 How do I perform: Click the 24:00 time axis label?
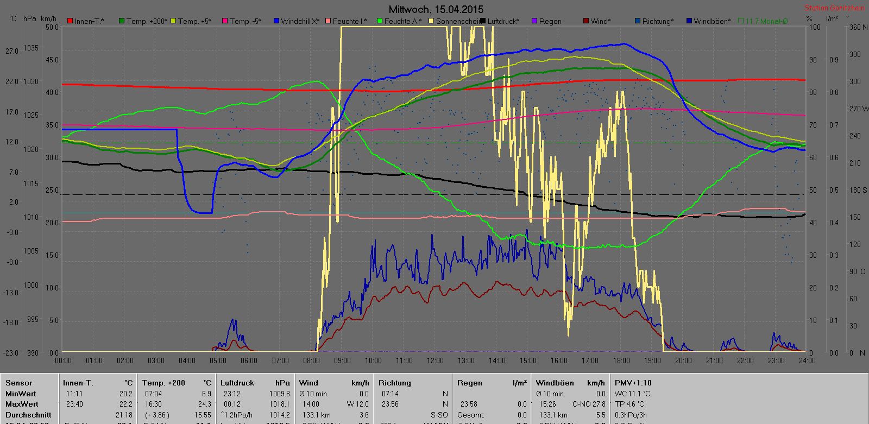point(807,360)
